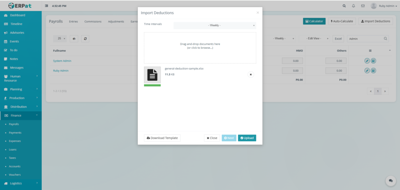This screenshot has height=190, width=400.
Task: Open Time Intervals Weekly dropdown
Action: pyautogui.click(x=214, y=25)
